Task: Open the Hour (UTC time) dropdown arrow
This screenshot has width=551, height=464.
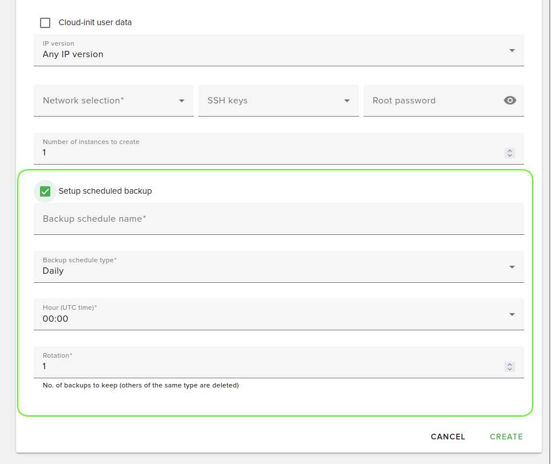Action: 512,314
